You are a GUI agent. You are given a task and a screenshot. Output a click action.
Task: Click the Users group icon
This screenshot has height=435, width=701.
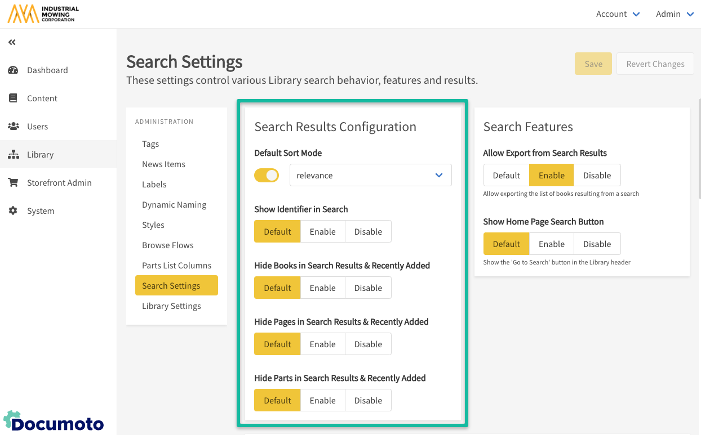click(x=13, y=127)
